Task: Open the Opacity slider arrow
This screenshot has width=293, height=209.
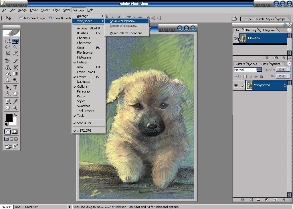Action: (288, 70)
